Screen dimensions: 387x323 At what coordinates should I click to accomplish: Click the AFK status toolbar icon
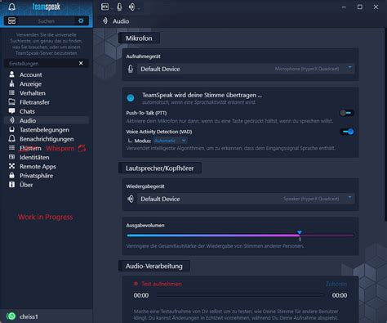click(x=105, y=7)
